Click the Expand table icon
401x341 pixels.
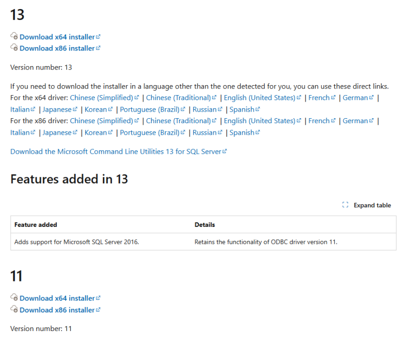345,205
